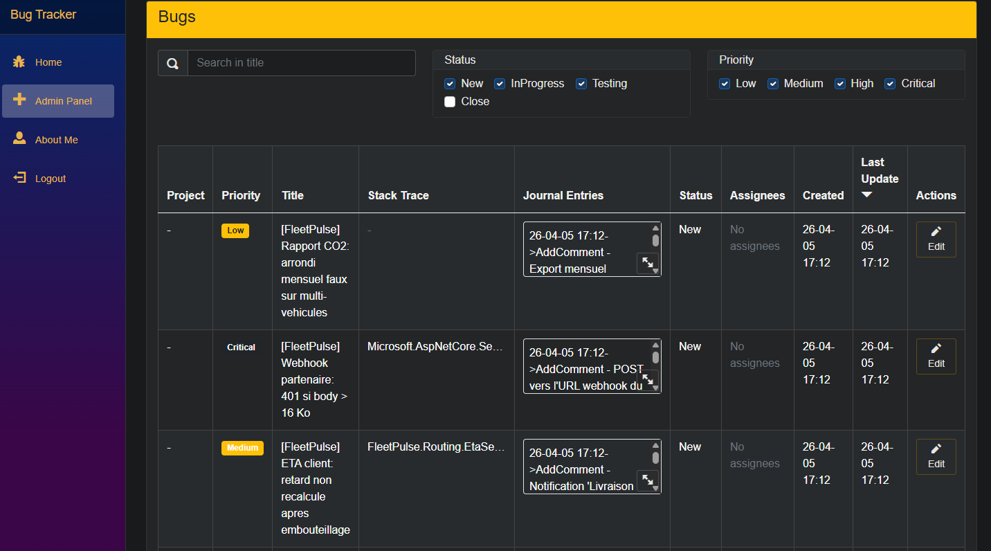Click scroll-down arrow in ETA client journal

point(655,489)
